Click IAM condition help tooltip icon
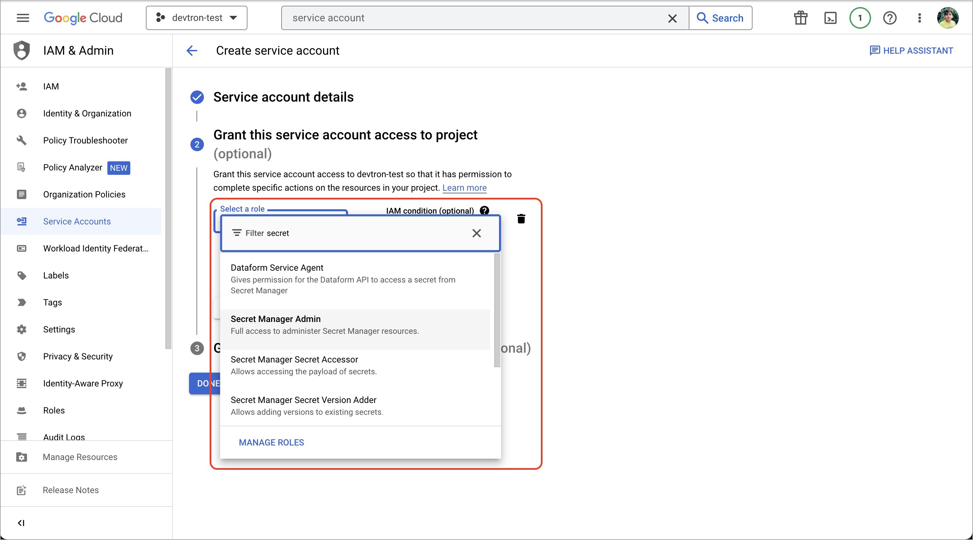 coord(484,210)
